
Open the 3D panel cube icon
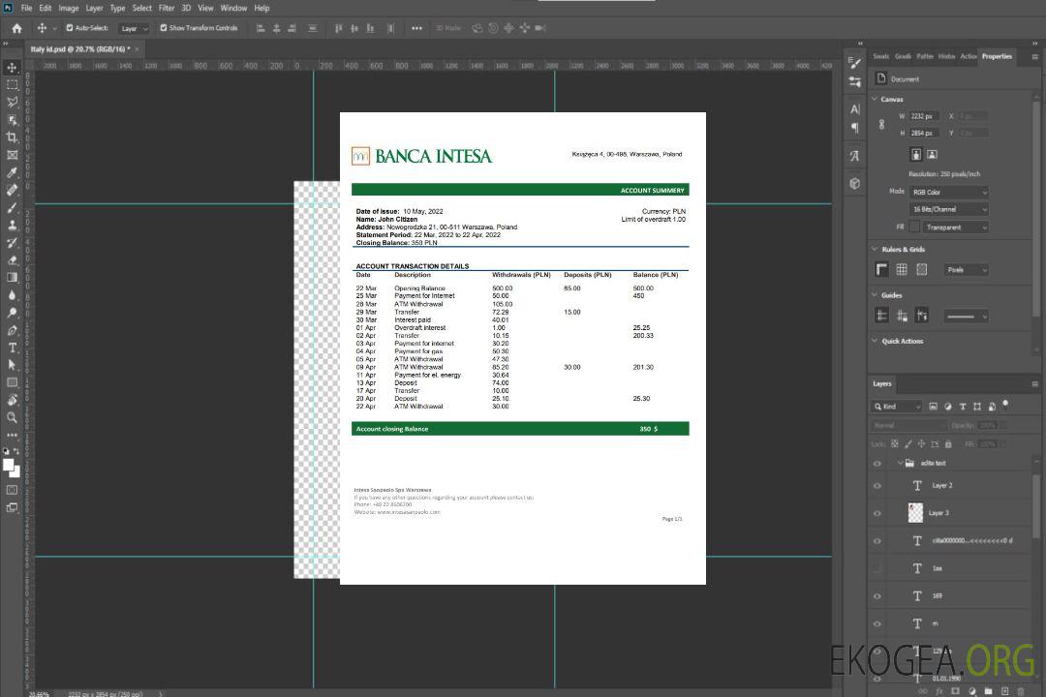coord(854,183)
